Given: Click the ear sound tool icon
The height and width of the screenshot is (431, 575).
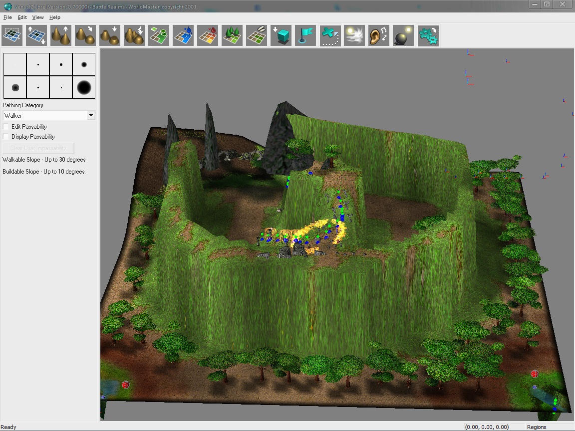Looking at the screenshot, I should pyautogui.click(x=379, y=36).
